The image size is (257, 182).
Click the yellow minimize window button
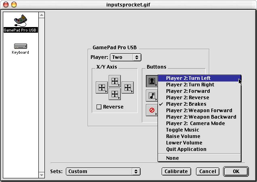(x=14, y=4)
